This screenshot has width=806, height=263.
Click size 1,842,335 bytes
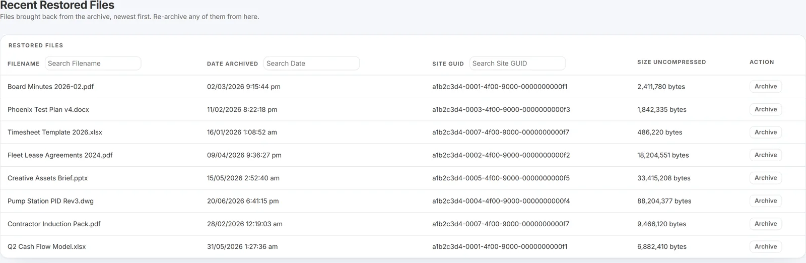tap(662, 109)
